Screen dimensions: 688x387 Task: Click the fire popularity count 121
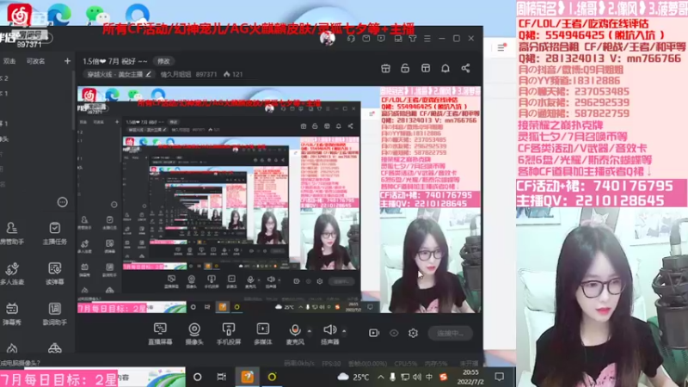tap(233, 74)
